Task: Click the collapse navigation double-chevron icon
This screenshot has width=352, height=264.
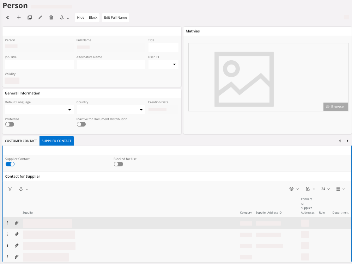Action: (8, 18)
